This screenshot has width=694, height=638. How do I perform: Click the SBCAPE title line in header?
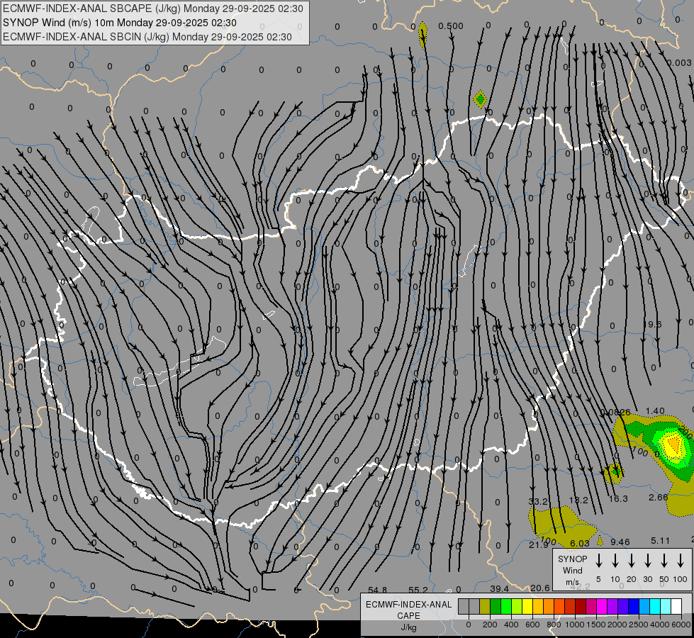(152, 9)
